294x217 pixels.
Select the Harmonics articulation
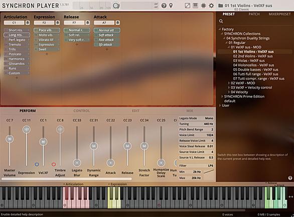[17, 59]
